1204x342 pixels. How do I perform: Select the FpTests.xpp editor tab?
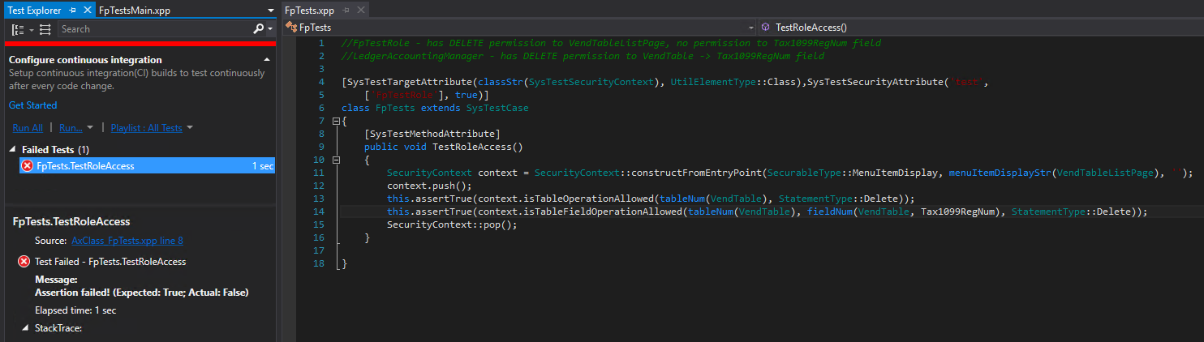309,11
